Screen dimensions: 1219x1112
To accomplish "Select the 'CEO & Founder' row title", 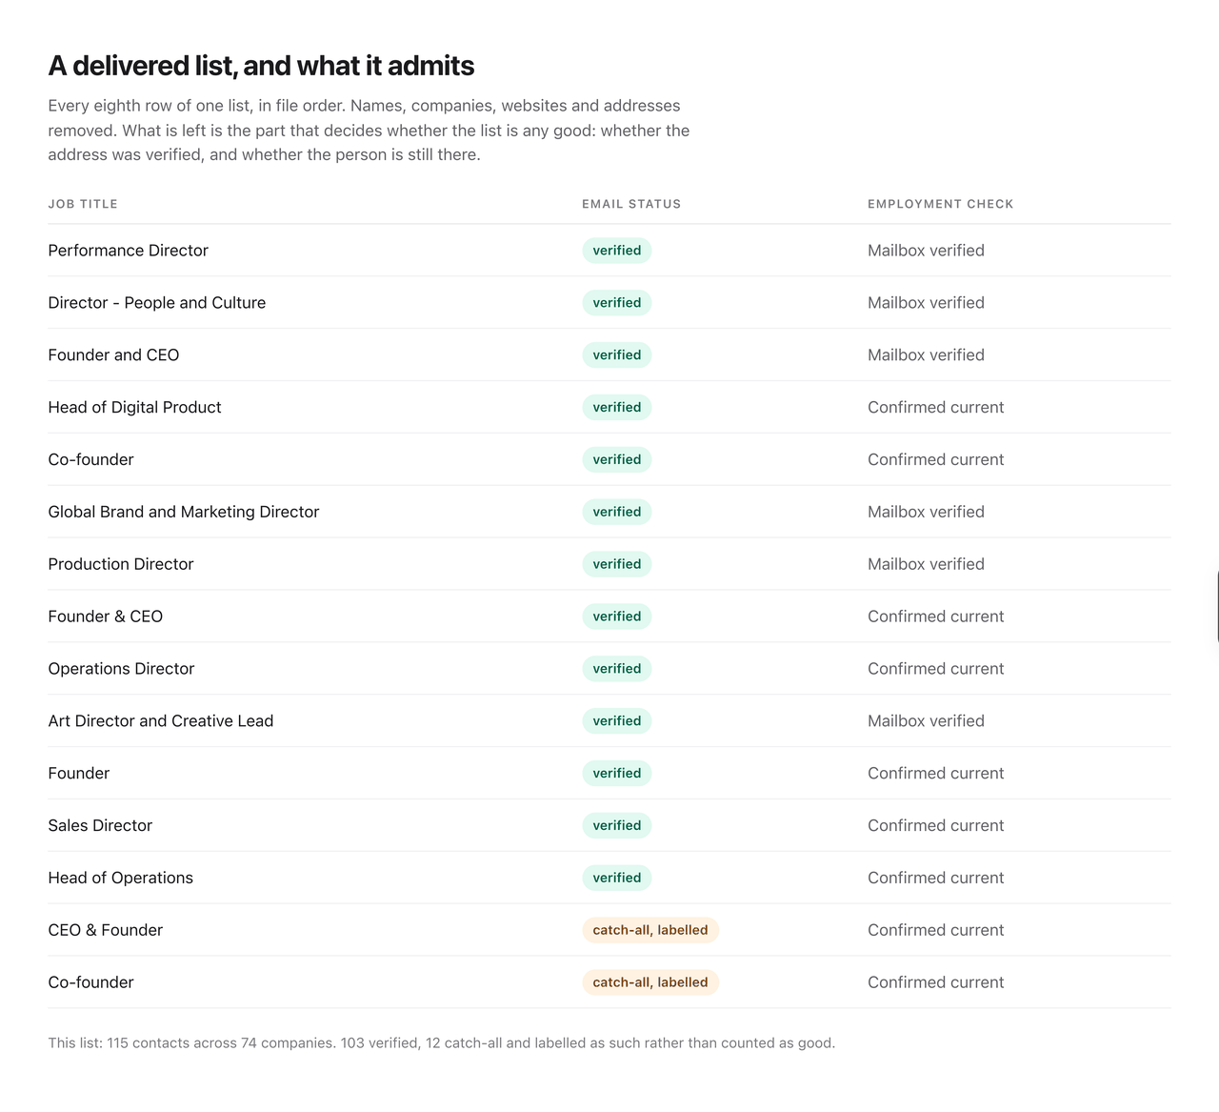I will click(106, 931).
